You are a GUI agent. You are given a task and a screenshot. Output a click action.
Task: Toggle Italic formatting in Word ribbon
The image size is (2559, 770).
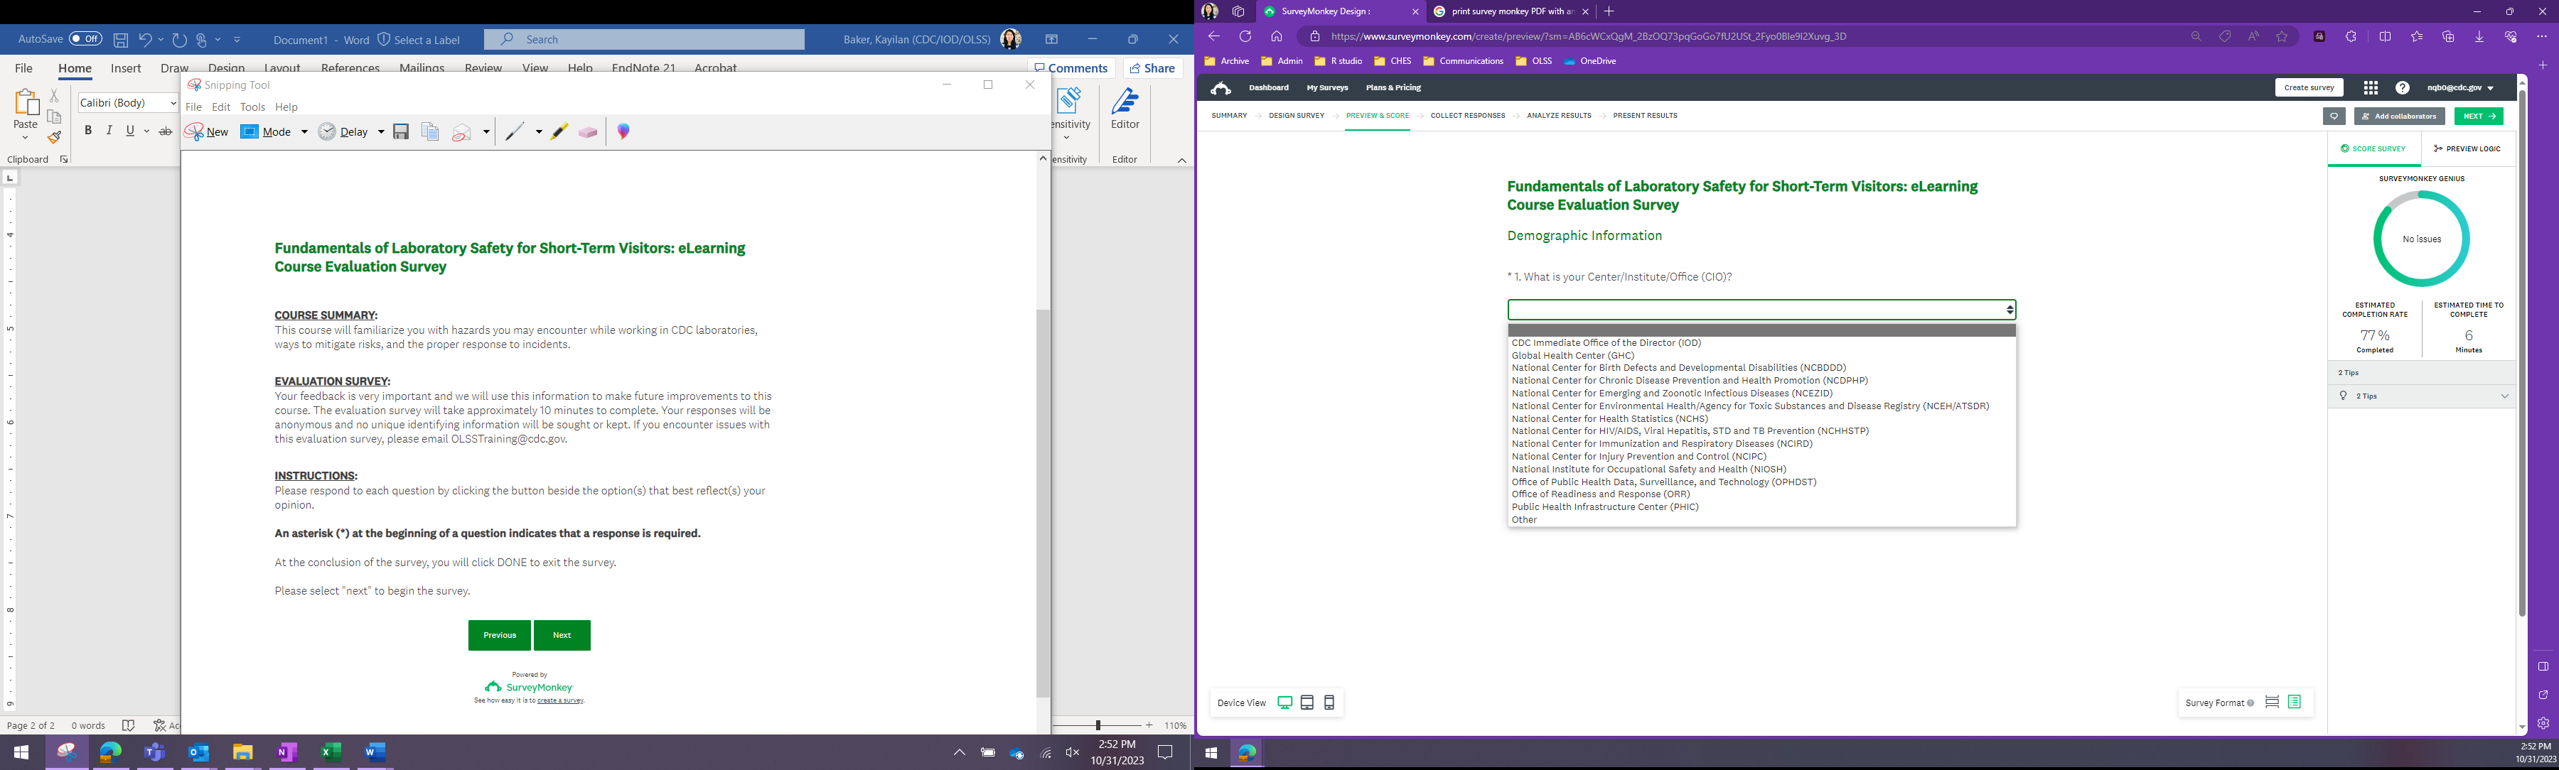tap(109, 131)
